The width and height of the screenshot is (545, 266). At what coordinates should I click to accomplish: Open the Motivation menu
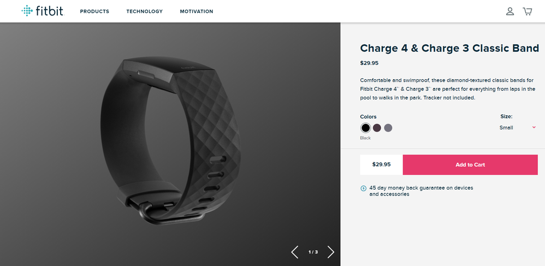197,11
